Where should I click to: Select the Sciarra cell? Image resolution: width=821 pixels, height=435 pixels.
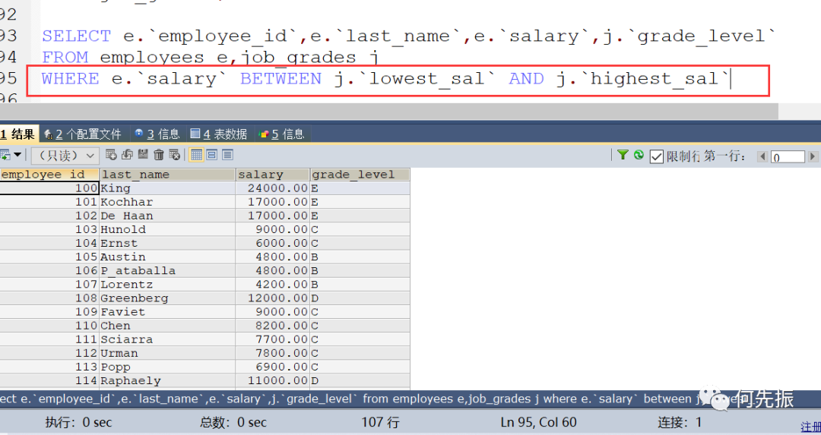[x=167, y=339]
